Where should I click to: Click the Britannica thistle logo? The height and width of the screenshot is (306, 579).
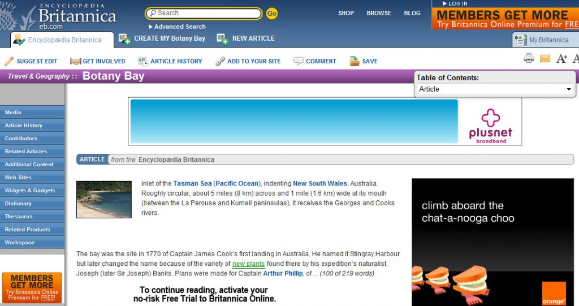pos(18,16)
